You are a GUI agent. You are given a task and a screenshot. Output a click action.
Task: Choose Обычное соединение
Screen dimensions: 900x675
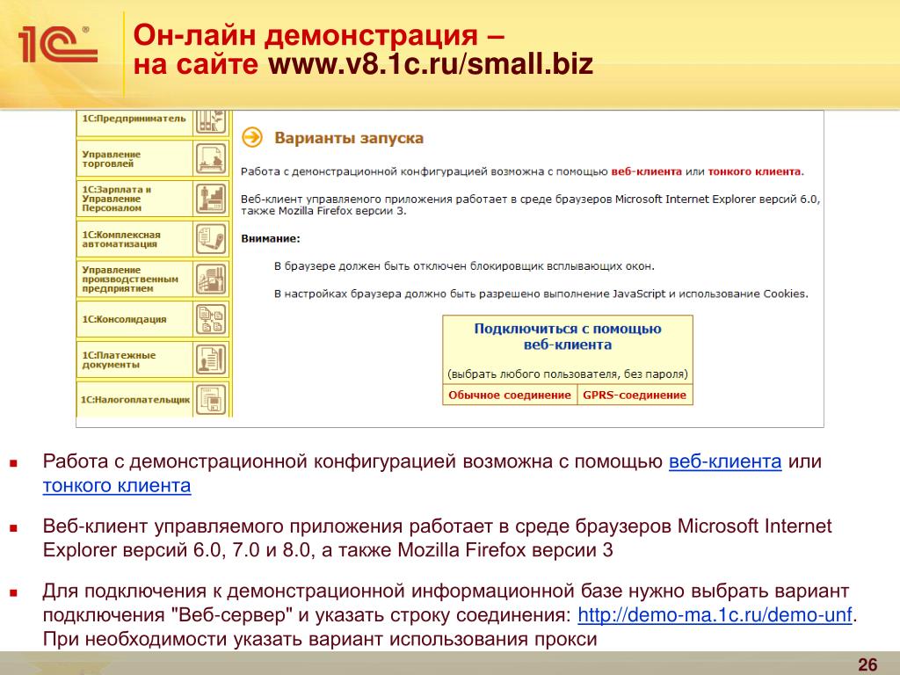click(510, 395)
